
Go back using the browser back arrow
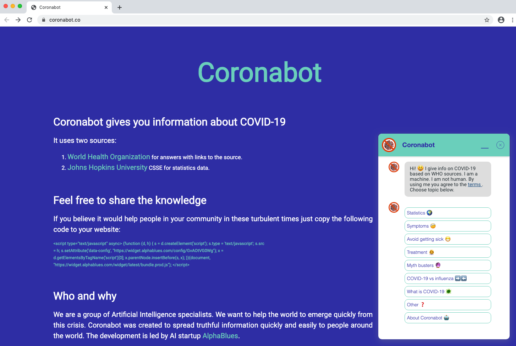pyautogui.click(x=7, y=20)
